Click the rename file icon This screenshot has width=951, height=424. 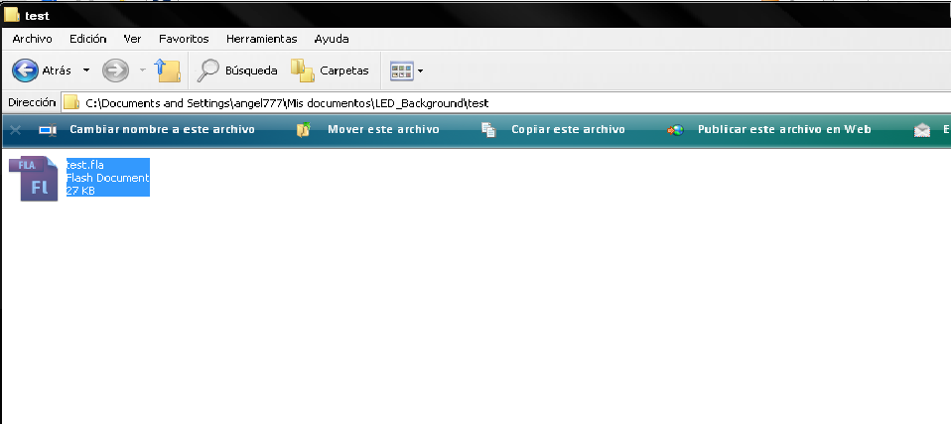[48, 130]
